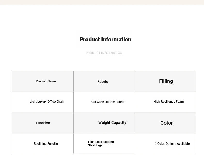Click the word Chair in product name
Screen dimensions: 204x167
coord(60,102)
